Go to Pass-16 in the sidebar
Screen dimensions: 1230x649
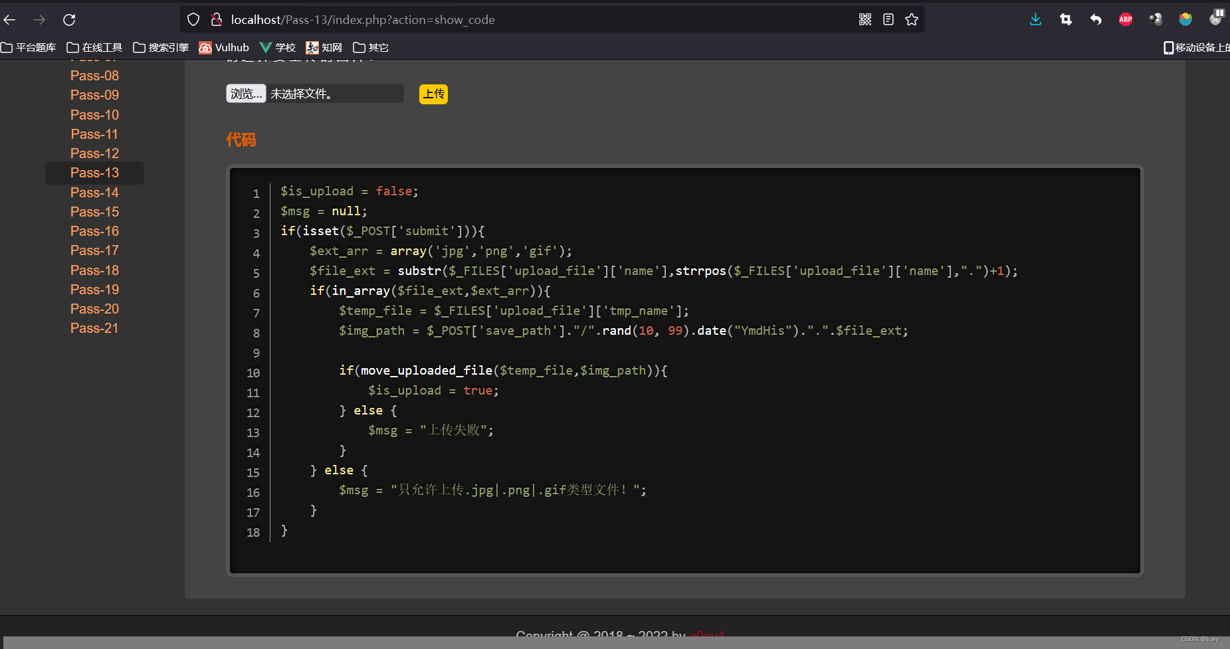point(94,231)
